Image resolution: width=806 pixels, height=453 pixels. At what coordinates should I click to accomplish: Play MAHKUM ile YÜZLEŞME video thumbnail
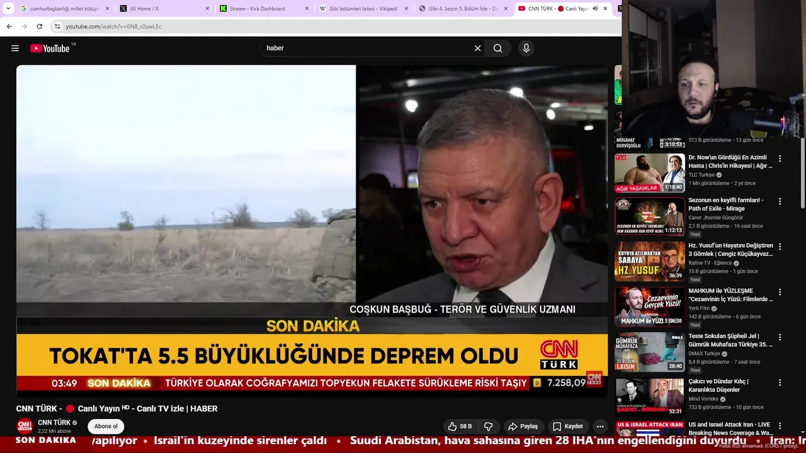650,306
